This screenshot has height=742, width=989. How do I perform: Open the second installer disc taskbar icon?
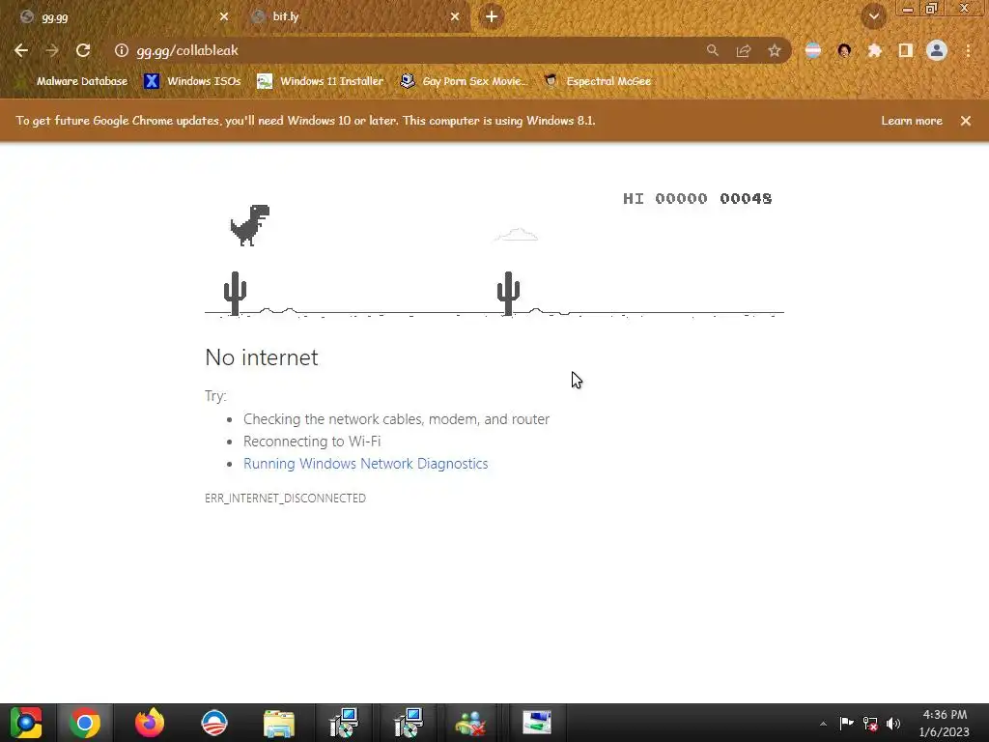pos(409,723)
